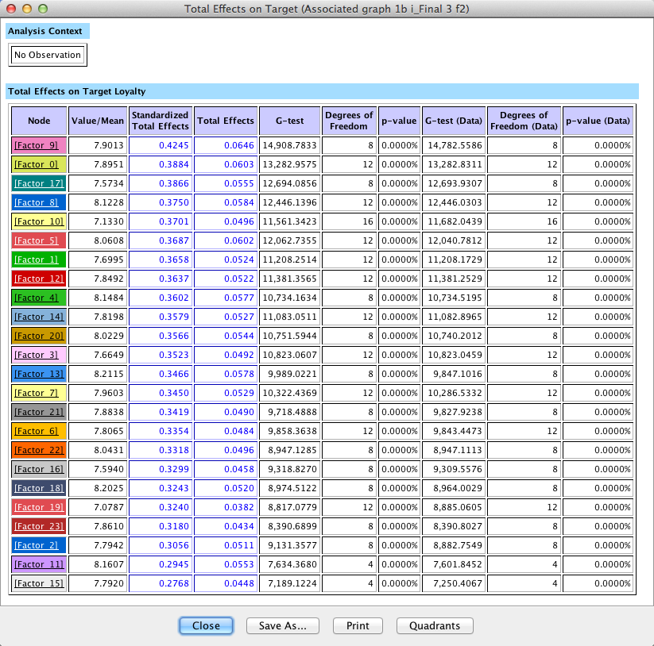Minimize window with yellow title bar button

(x=27, y=9)
